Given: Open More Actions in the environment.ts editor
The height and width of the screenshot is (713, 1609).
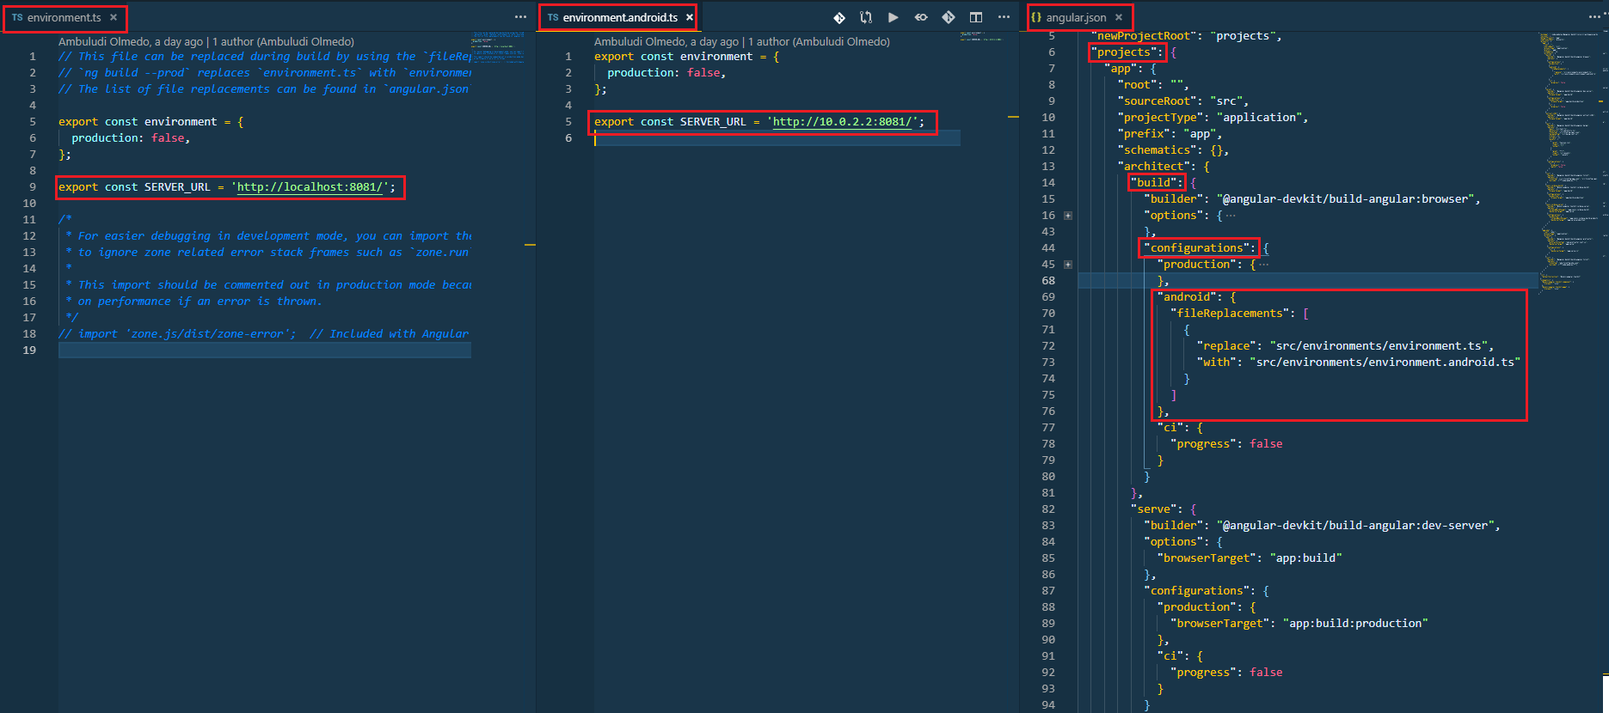Looking at the screenshot, I should coord(520,17).
